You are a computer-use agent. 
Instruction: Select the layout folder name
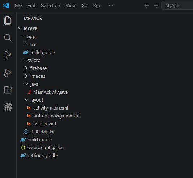(36, 100)
